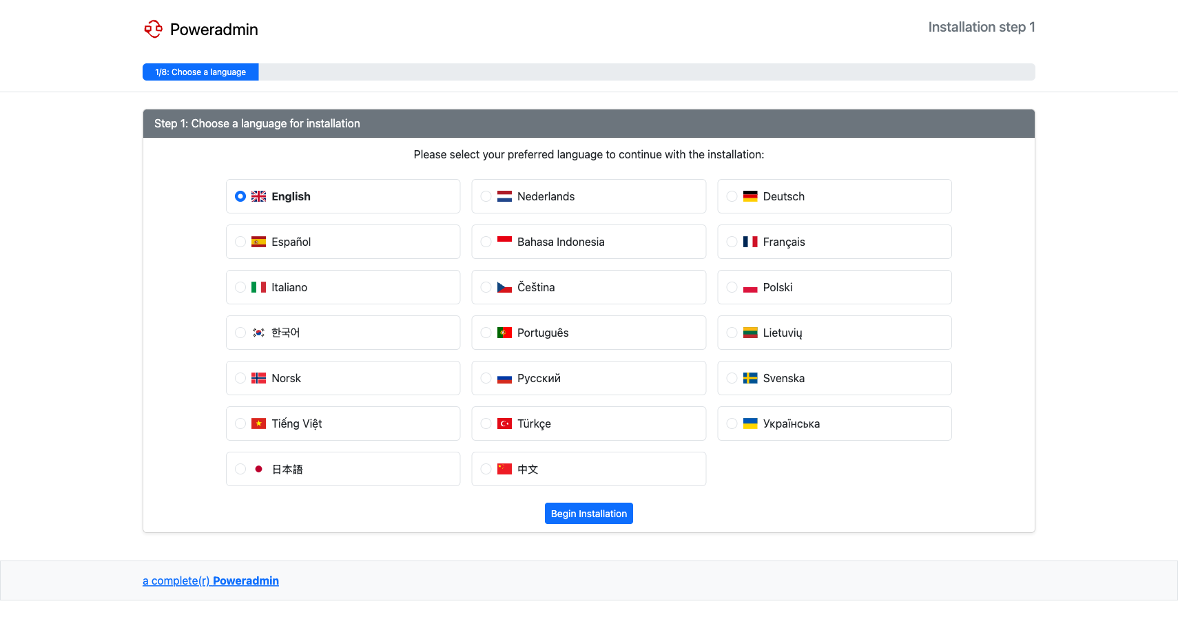
Task: Click the Turkish flag icon
Action: (504, 423)
